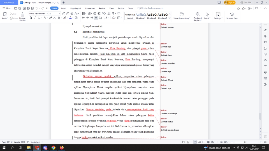269x151 pixels.
Task: Open the History clock icon in right sidebar
Action: [x=265, y=72]
